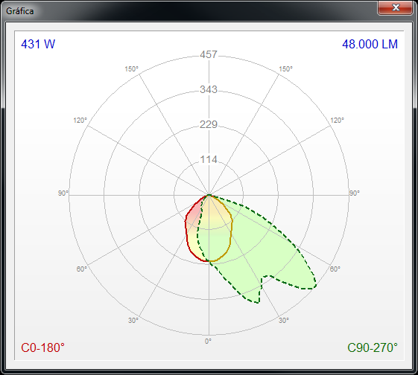The height and width of the screenshot is (375, 418).
Task: Click the upper-left 150° angle label
Action: 132,69
